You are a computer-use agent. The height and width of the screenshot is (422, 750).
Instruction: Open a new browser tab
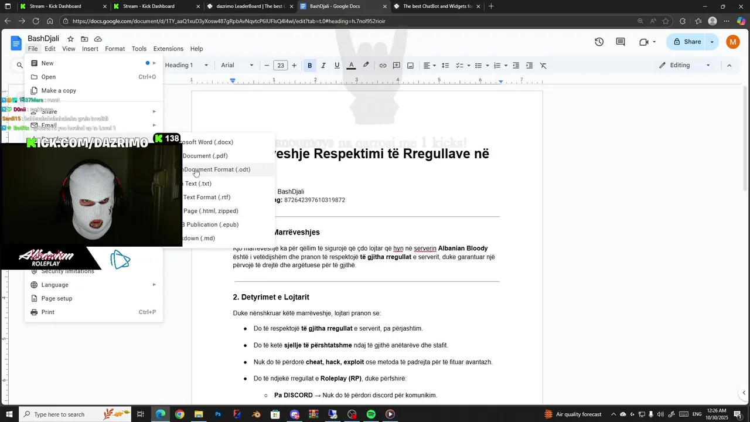point(491,6)
